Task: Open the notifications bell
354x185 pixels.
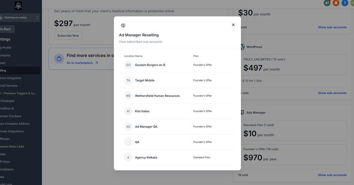Action: 336,3
